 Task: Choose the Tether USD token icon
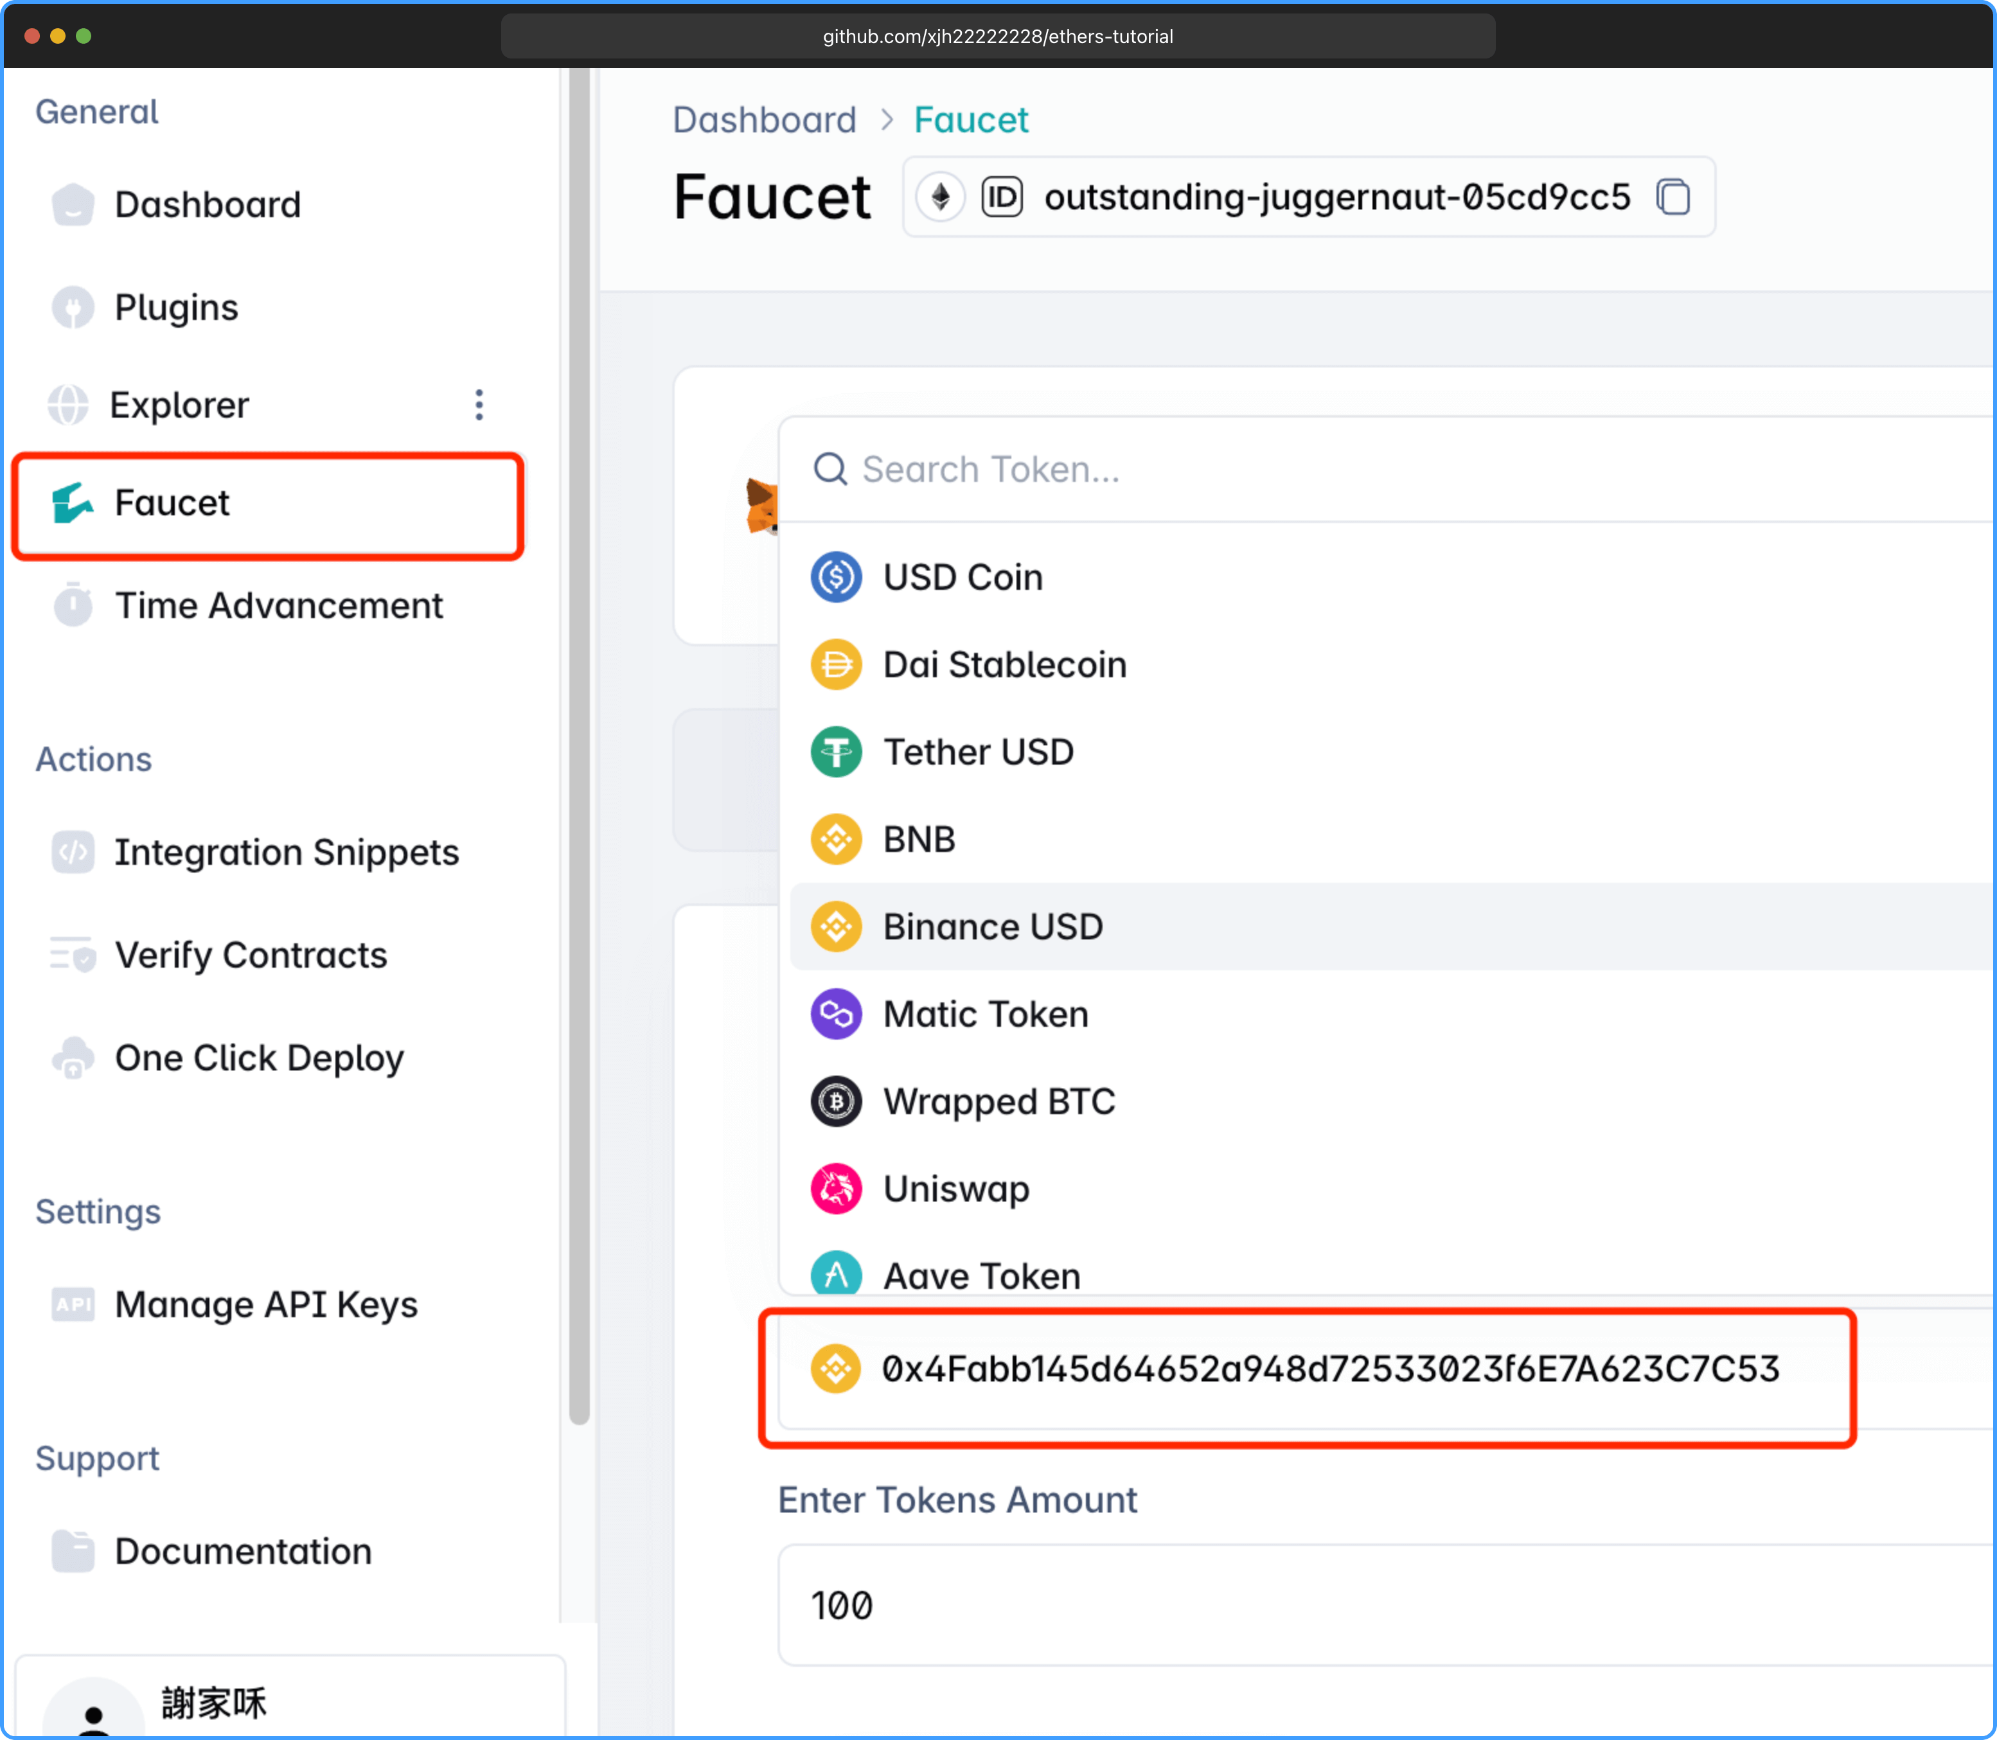tap(836, 752)
